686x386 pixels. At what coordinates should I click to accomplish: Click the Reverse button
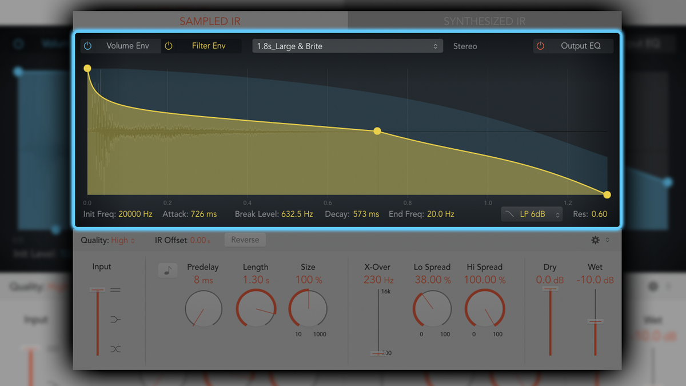tap(245, 240)
